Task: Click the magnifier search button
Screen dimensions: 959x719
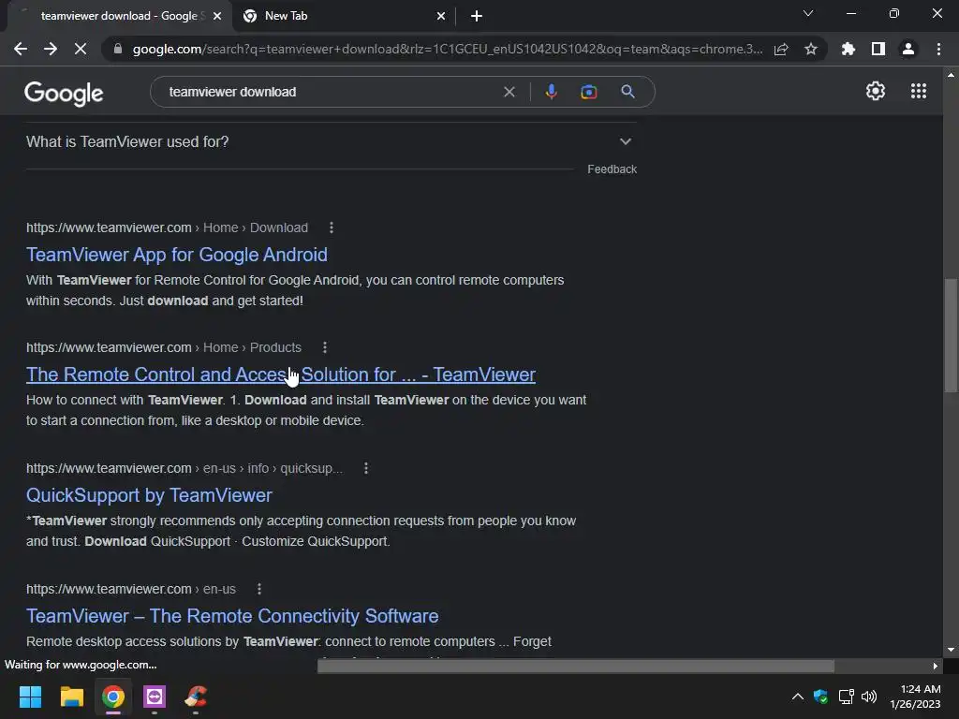Action: pos(627,92)
